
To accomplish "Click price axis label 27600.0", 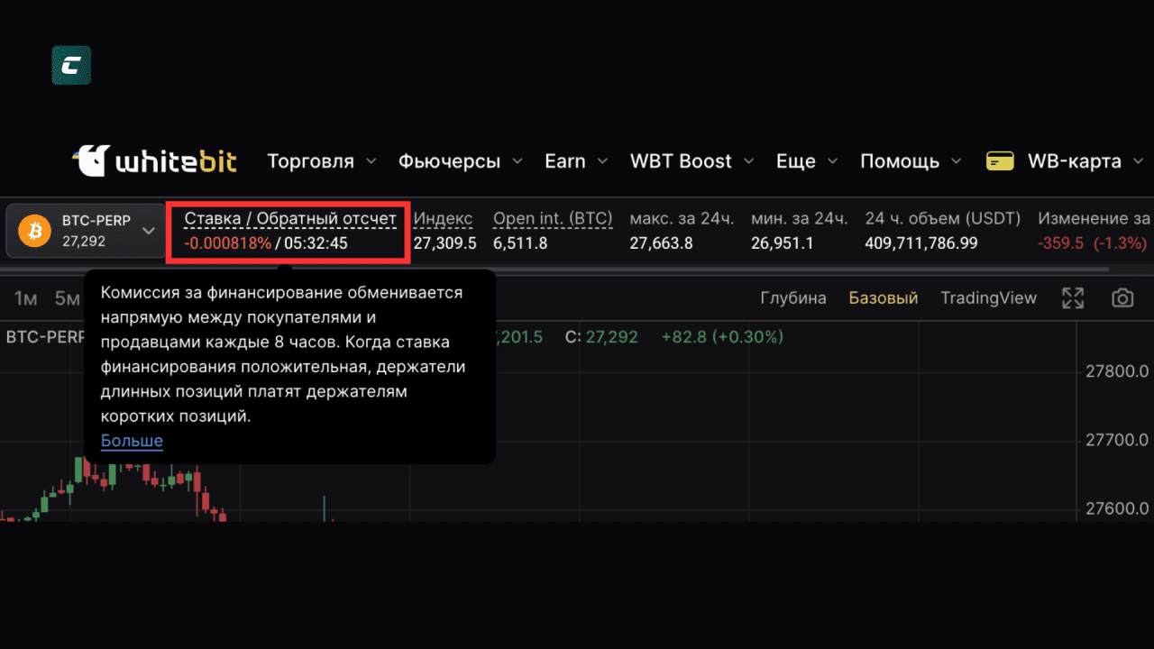I will point(1117,508).
